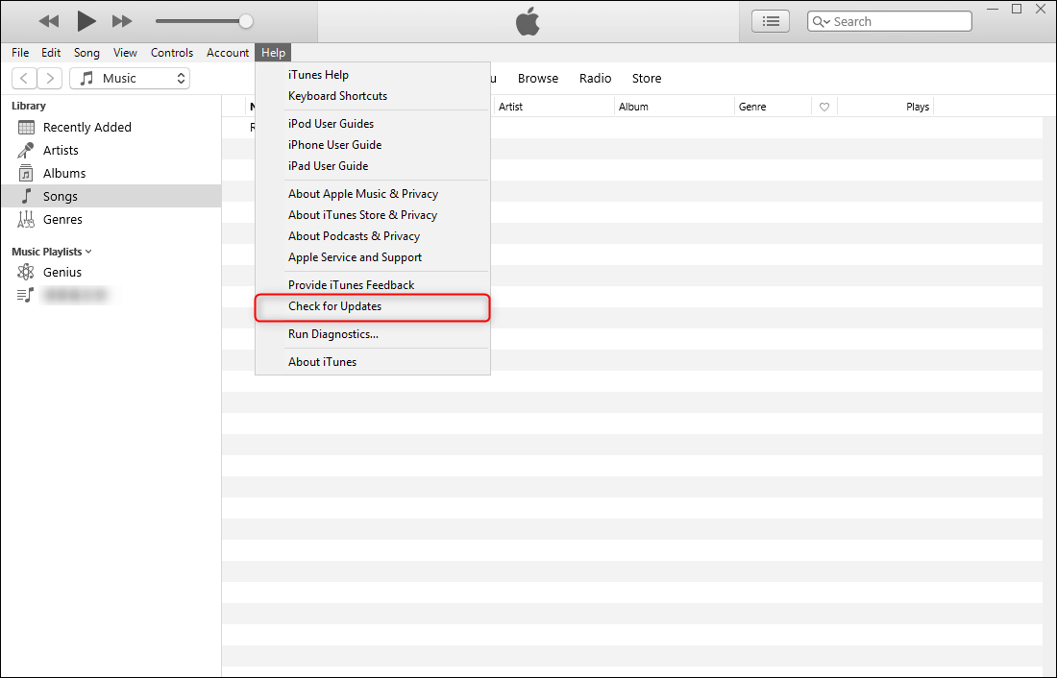The height and width of the screenshot is (678, 1057).
Task: Go forward with the right arrow button
Action: pos(50,78)
